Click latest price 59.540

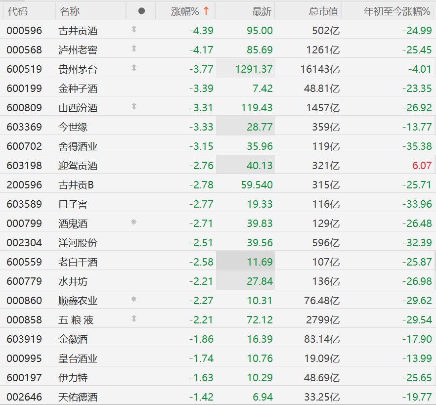pos(257,185)
